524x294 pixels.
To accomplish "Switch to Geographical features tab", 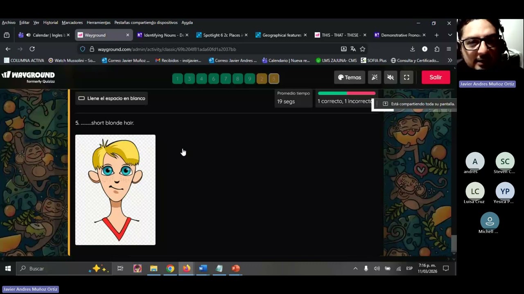I will point(281,35).
